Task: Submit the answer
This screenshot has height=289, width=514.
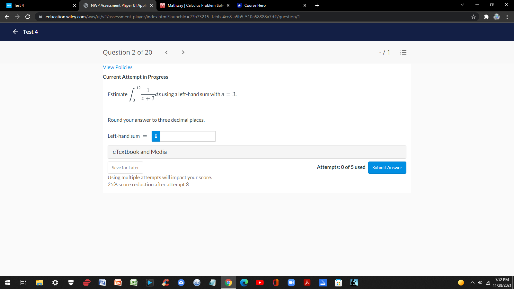Action: 387,168
